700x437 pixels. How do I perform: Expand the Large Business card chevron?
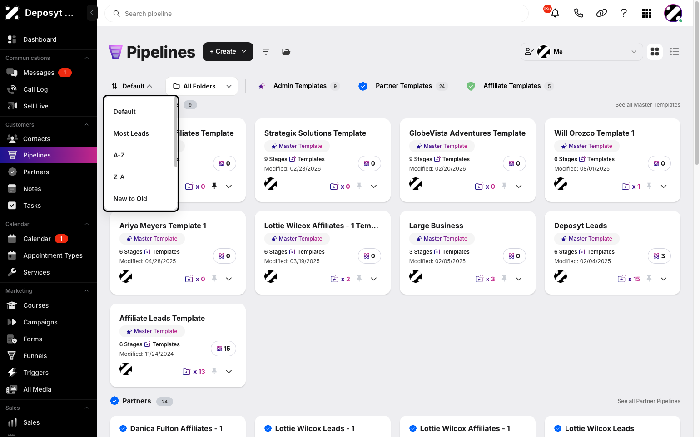(519, 279)
